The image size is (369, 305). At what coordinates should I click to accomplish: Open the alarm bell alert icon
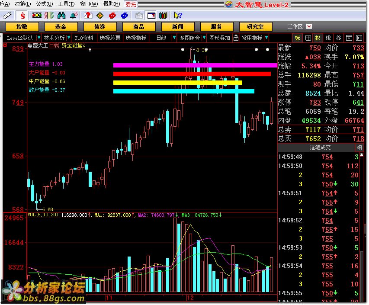[x=74, y=16]
